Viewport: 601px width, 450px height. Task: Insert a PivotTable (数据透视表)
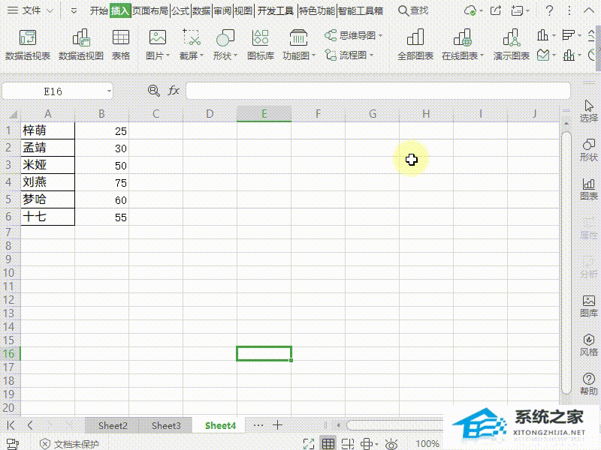(28, 43)
